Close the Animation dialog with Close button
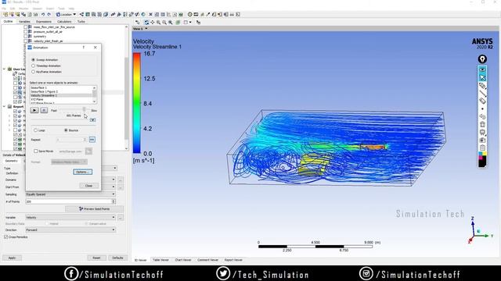 pyautogui.click(x=88, y=186)
